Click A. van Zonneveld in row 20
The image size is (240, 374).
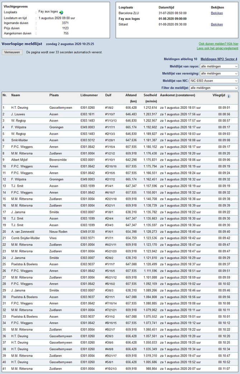[x=23, y=232]
